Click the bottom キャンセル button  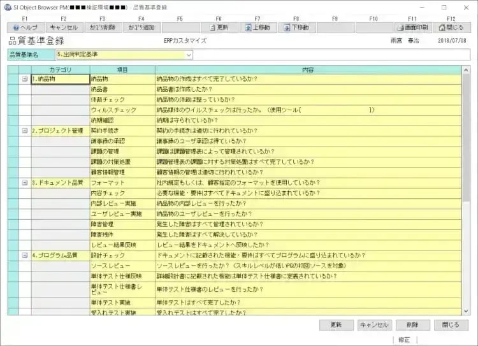click(374, 325)
